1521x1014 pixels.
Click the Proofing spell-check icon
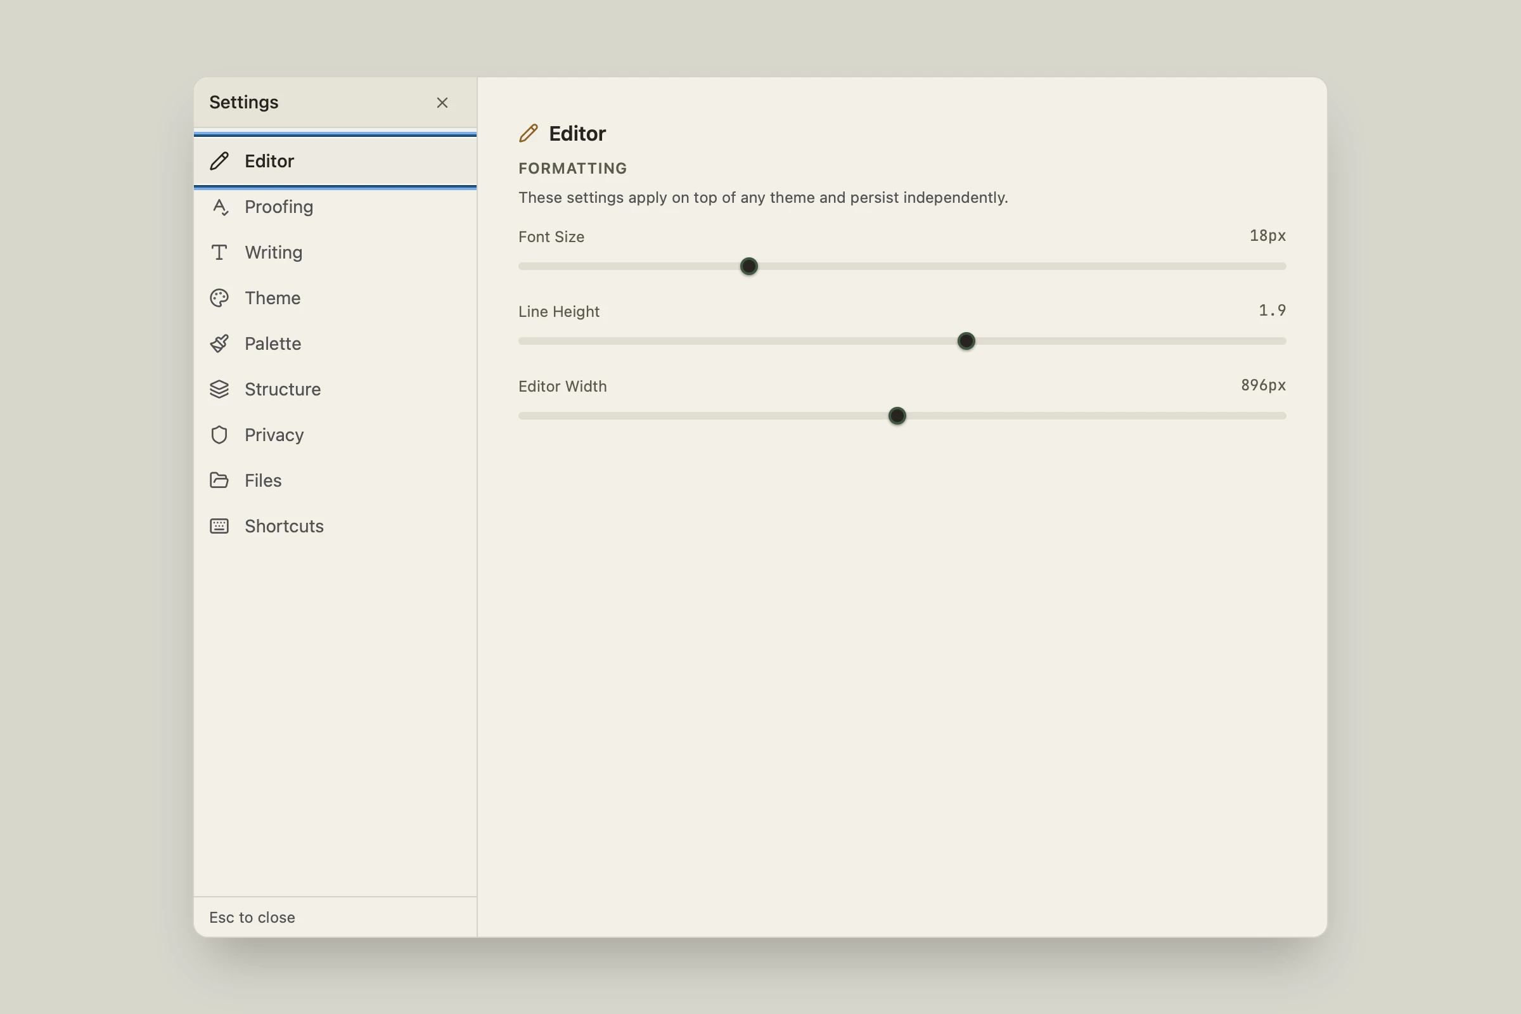pyautogui.click(x=219, y=207)
